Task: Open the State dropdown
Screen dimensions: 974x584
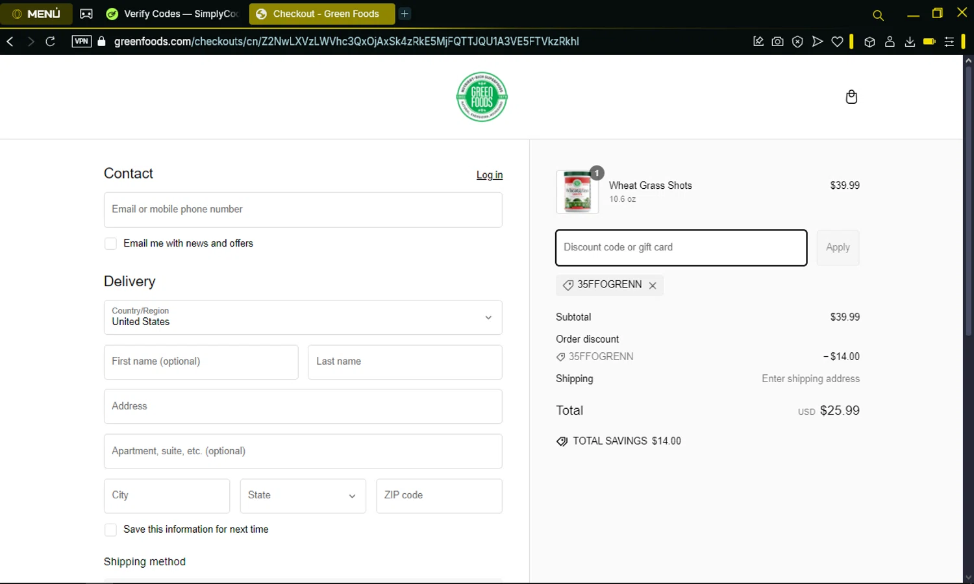Action: click(303, 496)
